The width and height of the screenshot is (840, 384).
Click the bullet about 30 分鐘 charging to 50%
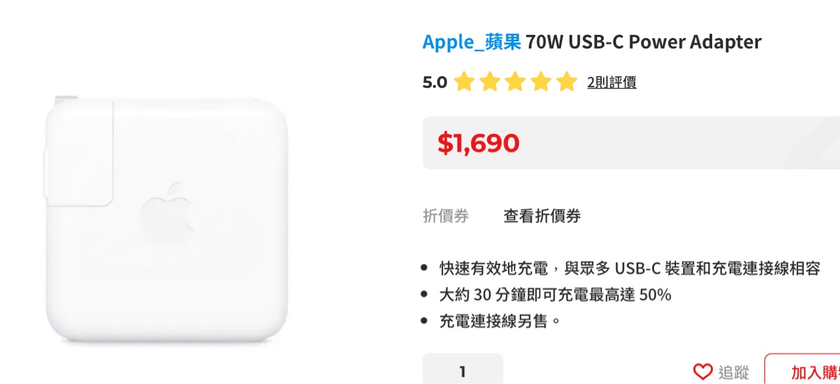click(x=555, y=295)
